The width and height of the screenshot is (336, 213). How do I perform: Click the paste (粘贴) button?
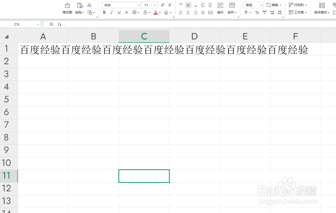80,8
